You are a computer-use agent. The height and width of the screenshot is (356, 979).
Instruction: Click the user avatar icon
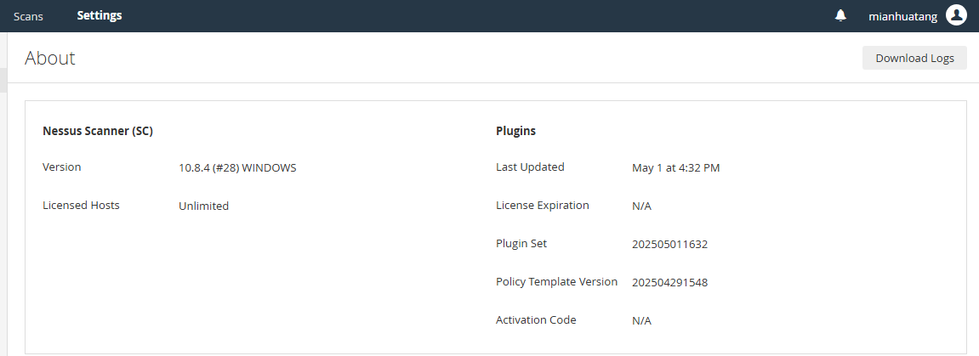[956, 15]
